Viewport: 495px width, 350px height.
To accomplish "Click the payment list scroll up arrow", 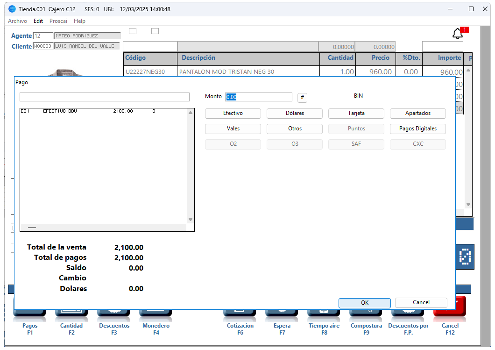I will pyautogui.click(x=191, y=113).
